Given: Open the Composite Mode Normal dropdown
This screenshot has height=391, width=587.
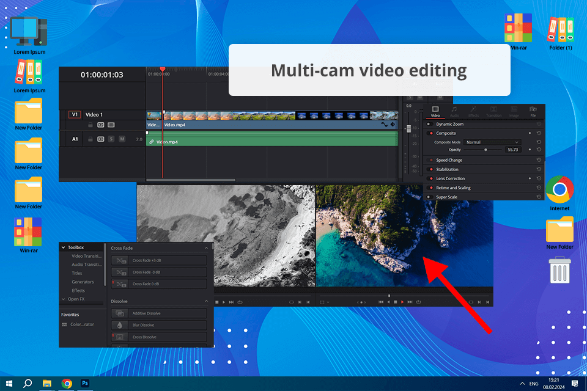Looking at the screenshot, I should click(492, 142).
